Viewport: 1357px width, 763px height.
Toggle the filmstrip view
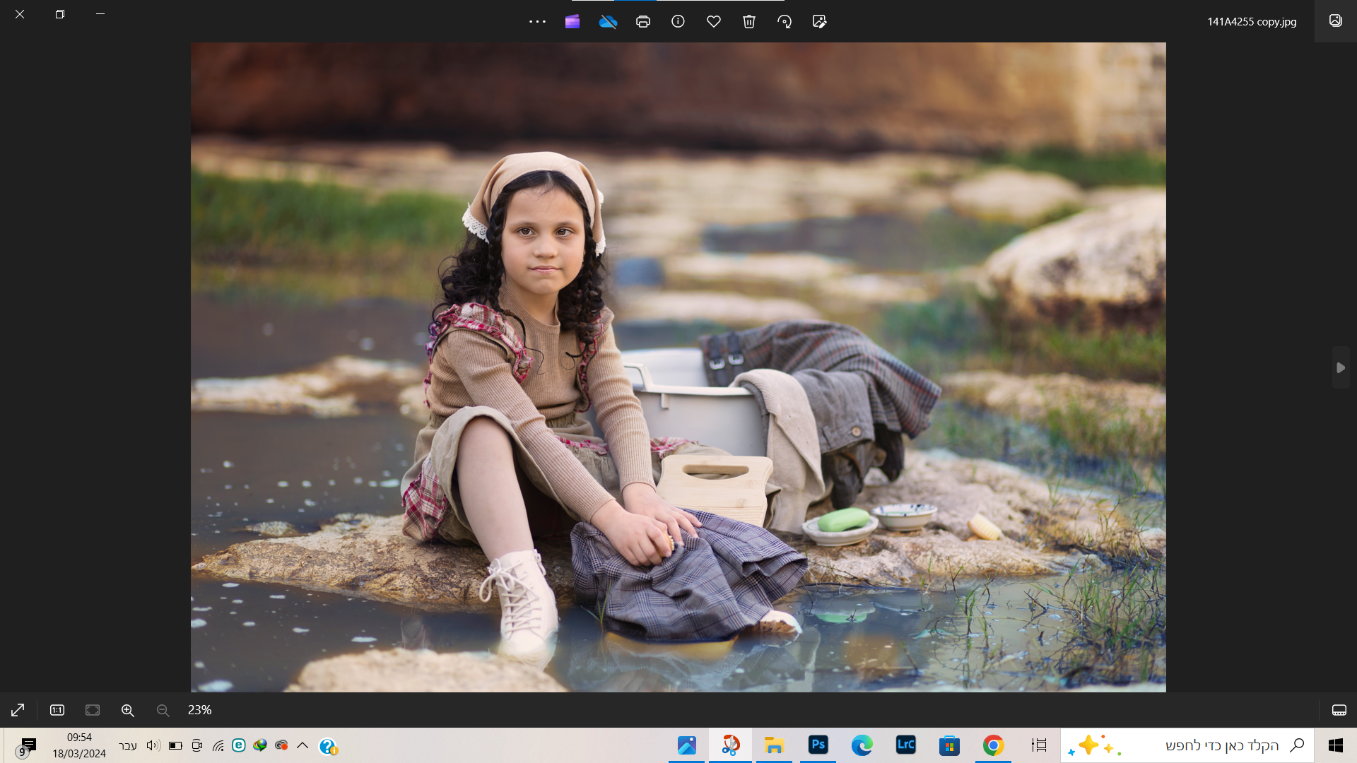point(1339,710)
